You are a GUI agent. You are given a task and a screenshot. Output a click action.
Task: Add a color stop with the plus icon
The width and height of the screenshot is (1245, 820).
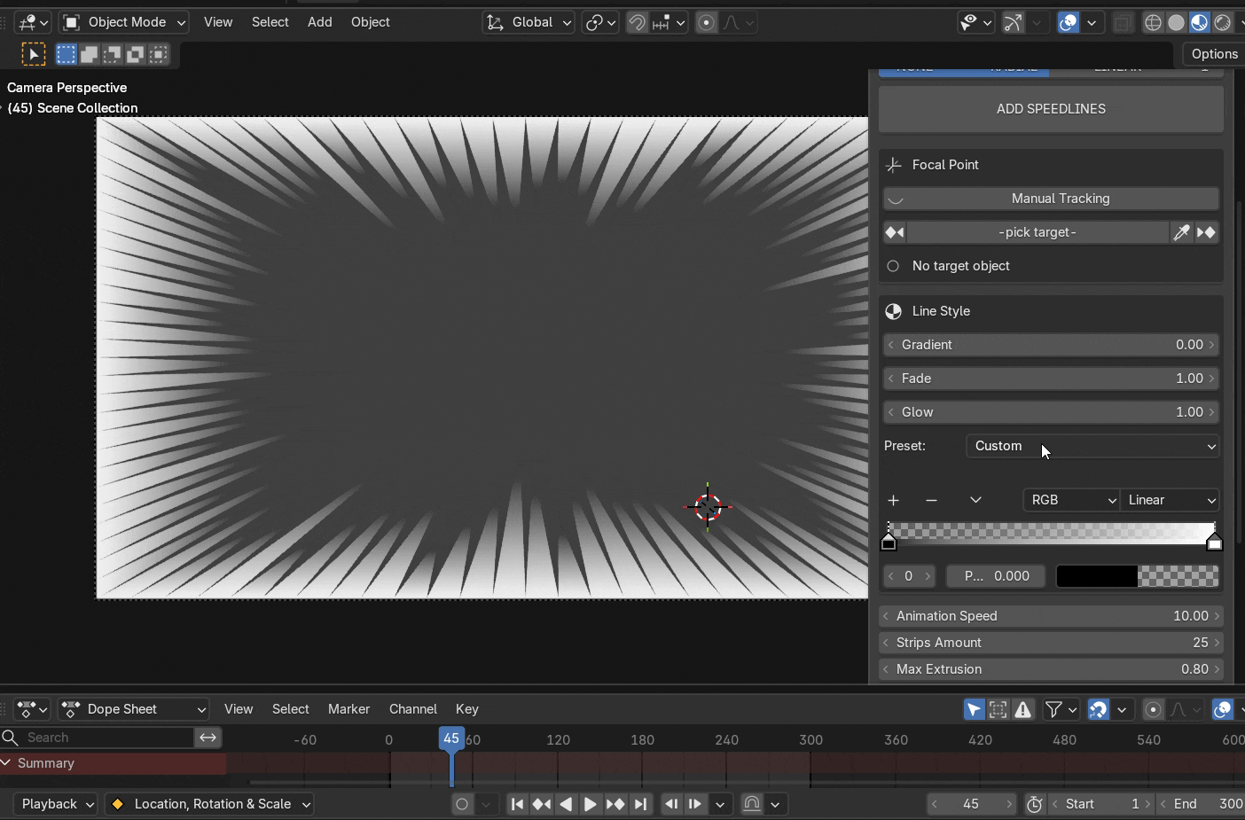point(893,501)
